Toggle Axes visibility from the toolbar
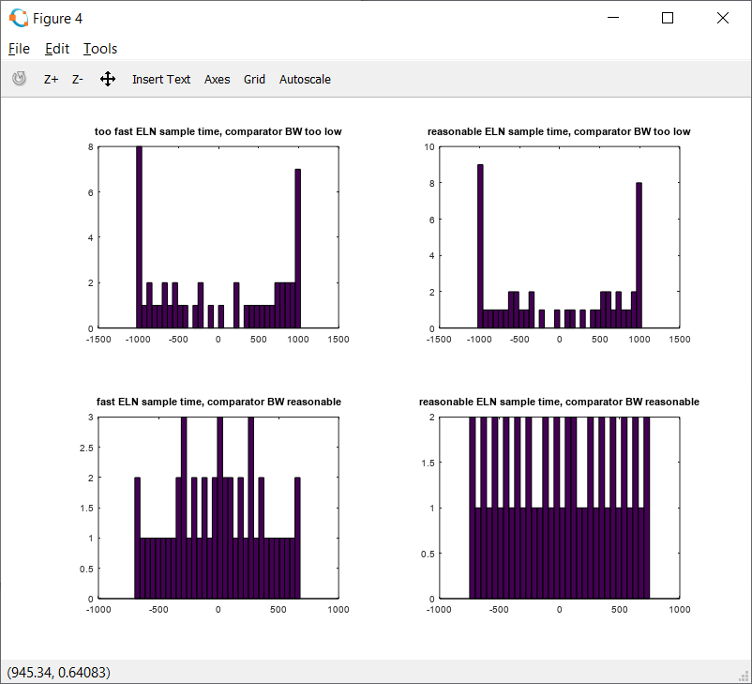 coord(217,80)
